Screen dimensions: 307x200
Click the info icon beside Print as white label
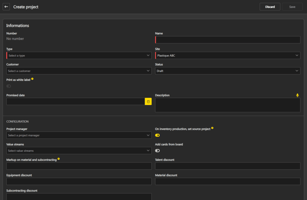coord(32,79)
